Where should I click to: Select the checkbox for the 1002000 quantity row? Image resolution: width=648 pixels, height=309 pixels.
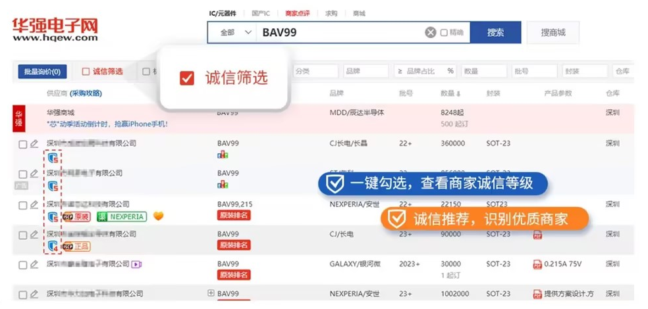[23, 295]
